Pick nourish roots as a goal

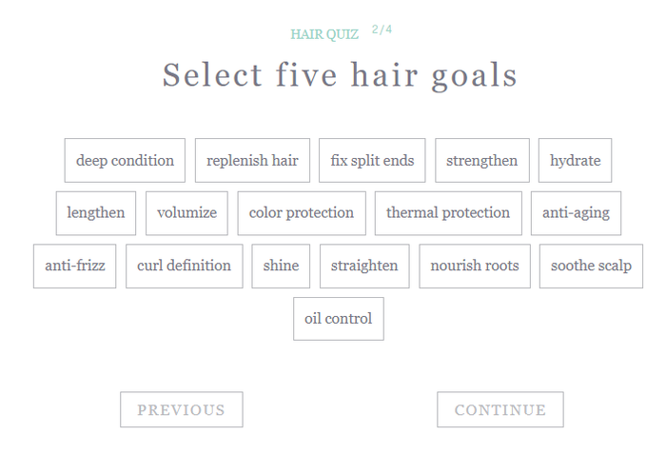pos(475,266)
